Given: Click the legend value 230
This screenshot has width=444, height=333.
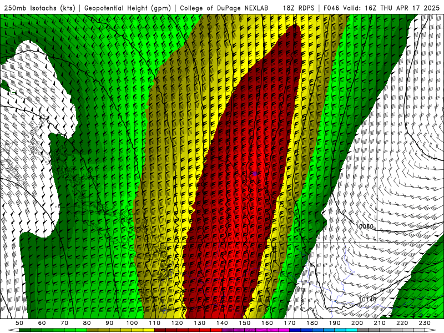Looking at the screenshot, I should tap(425, 323).
